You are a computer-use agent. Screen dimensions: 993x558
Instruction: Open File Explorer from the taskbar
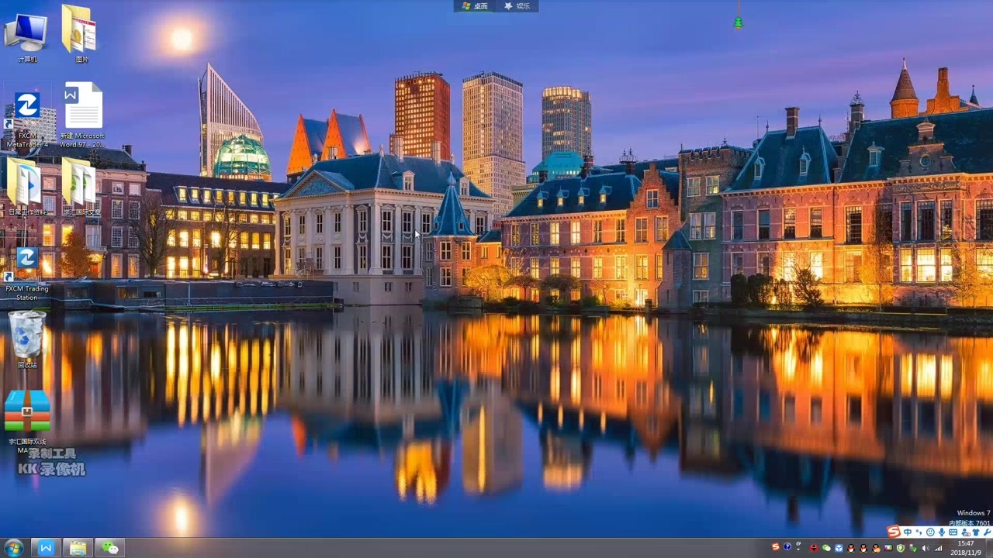[x=78, y=548]
